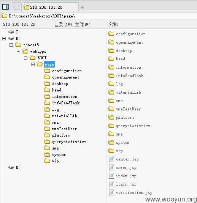
Task: Select the E: drive icon
Action: (x=11, y=167)
